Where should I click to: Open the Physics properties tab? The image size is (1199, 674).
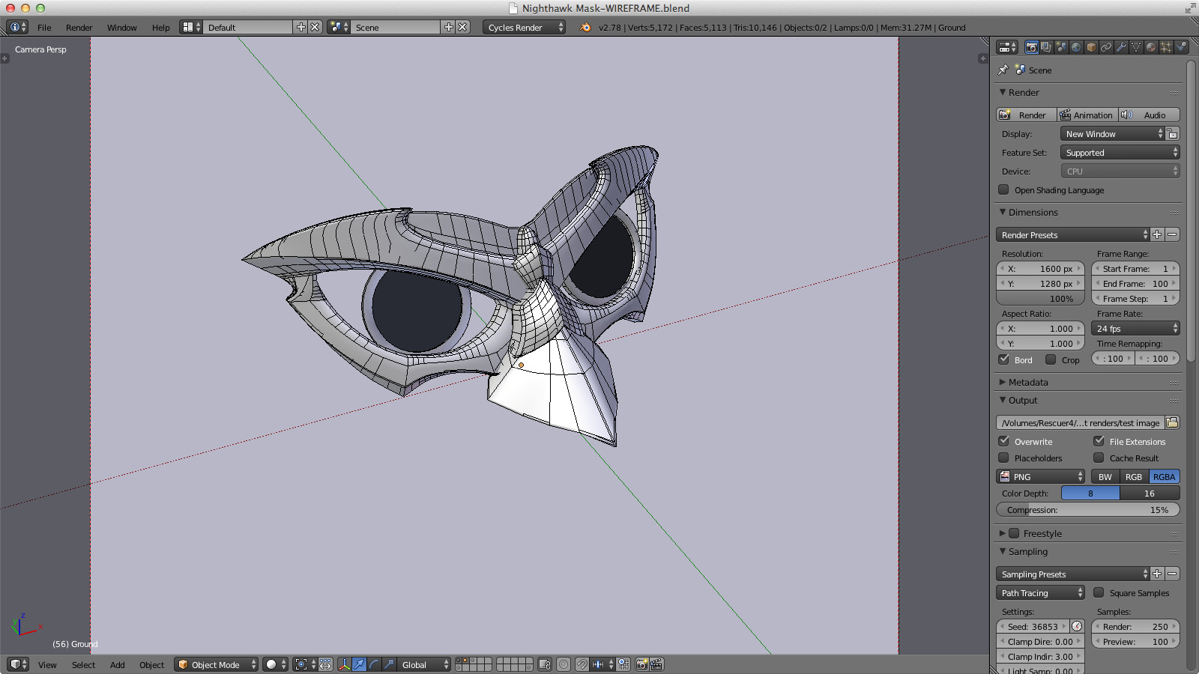[1182, 47]
